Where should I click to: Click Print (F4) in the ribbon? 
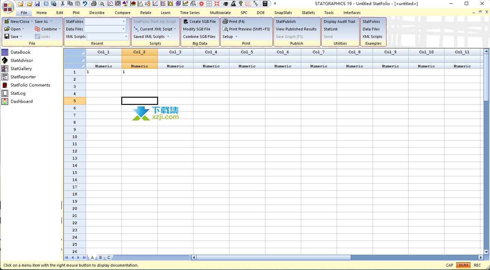click(x=234, y=22)
